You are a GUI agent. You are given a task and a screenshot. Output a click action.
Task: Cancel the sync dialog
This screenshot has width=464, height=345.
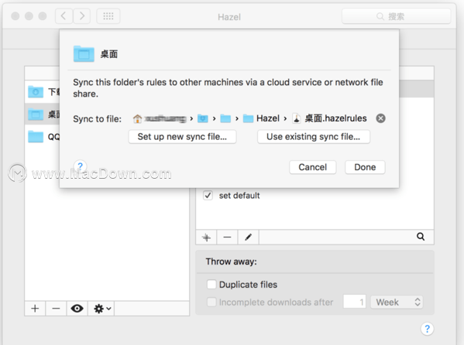point(312,167)
